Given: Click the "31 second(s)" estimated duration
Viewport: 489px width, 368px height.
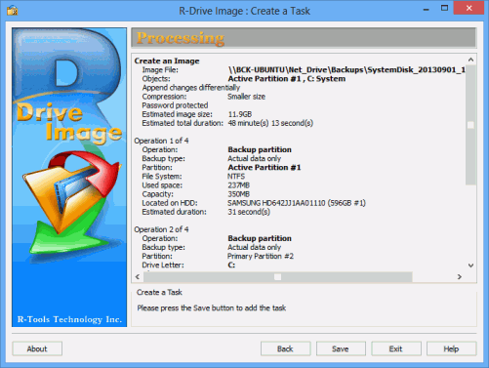Looking at the screenshot, I should click(249, 212).
